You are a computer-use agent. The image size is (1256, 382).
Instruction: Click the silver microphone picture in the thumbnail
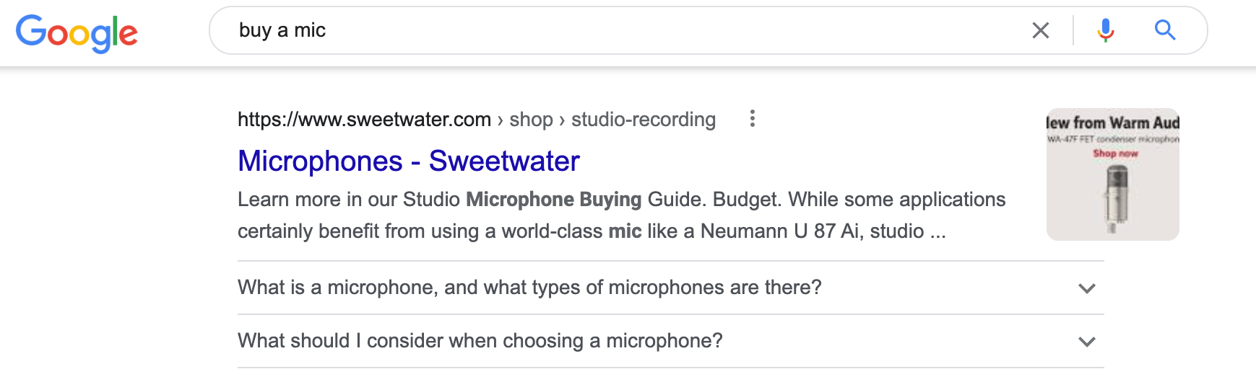pos(1116,198)
